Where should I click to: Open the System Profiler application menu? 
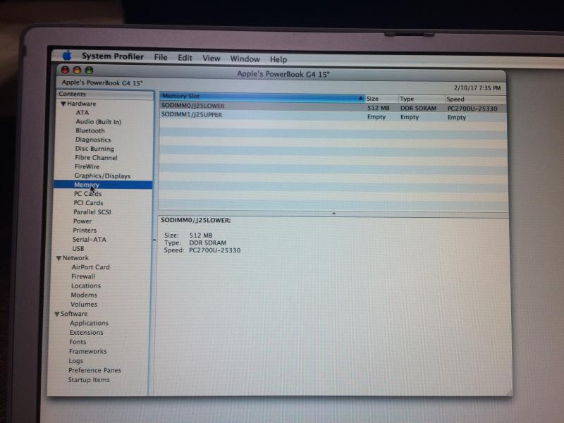click(113, 56)
